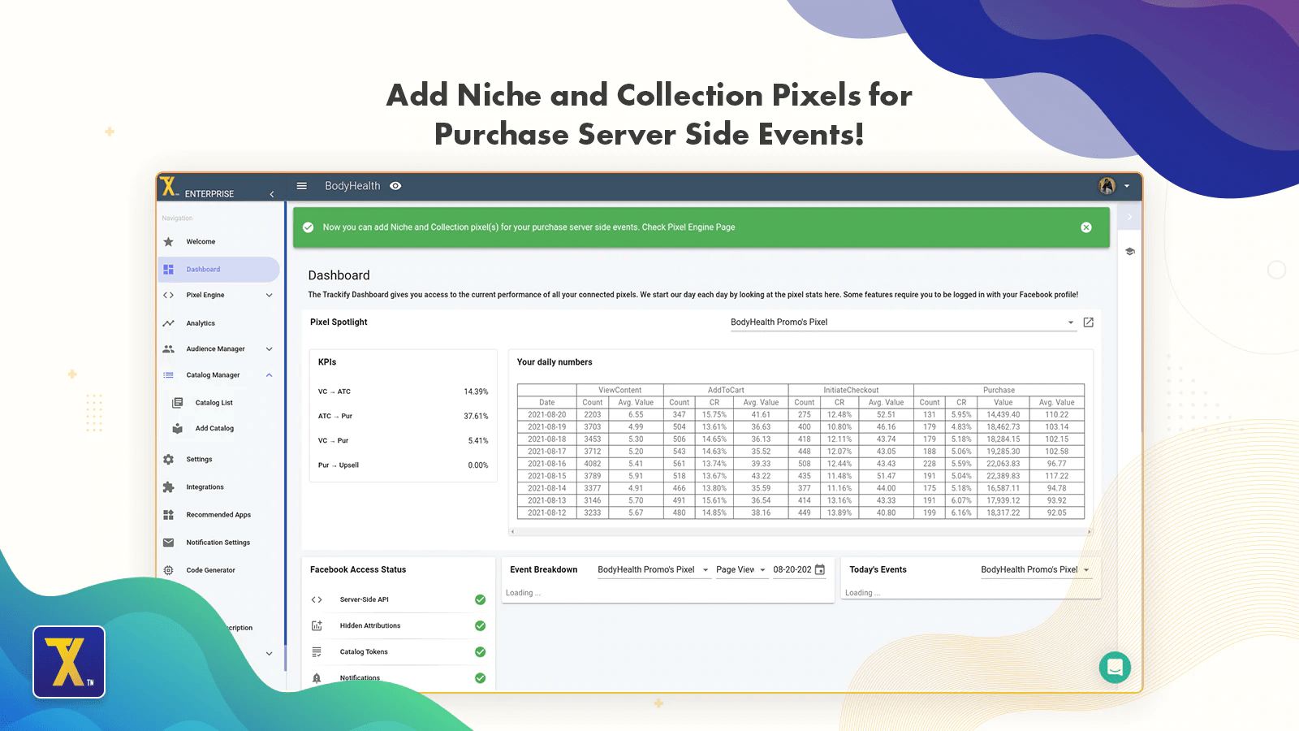The image size is (1299, 731).
Task: Click the Catalog Tokens list icon
Action: [317, 652]
